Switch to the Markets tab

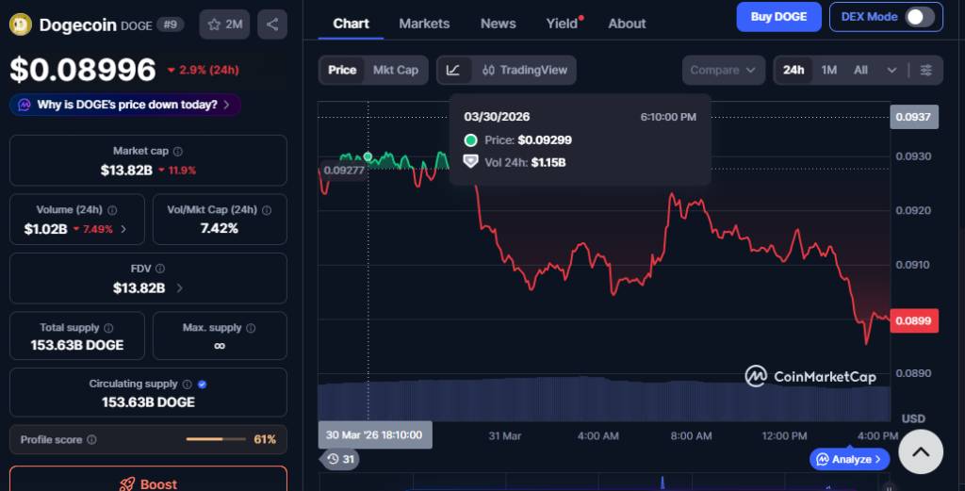point(424,24)
